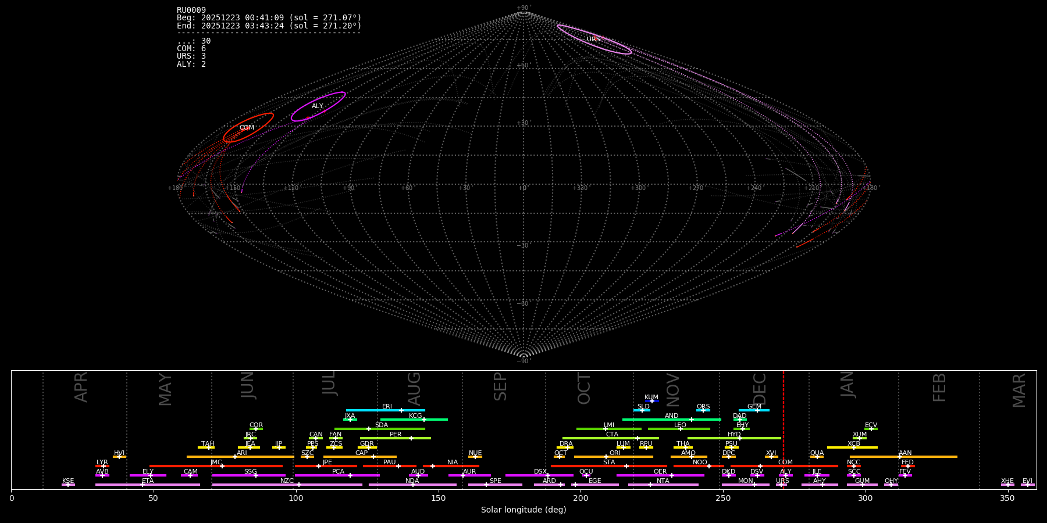Click the RU0009 station title text
Screen dimensions: 1047x523
191,10
